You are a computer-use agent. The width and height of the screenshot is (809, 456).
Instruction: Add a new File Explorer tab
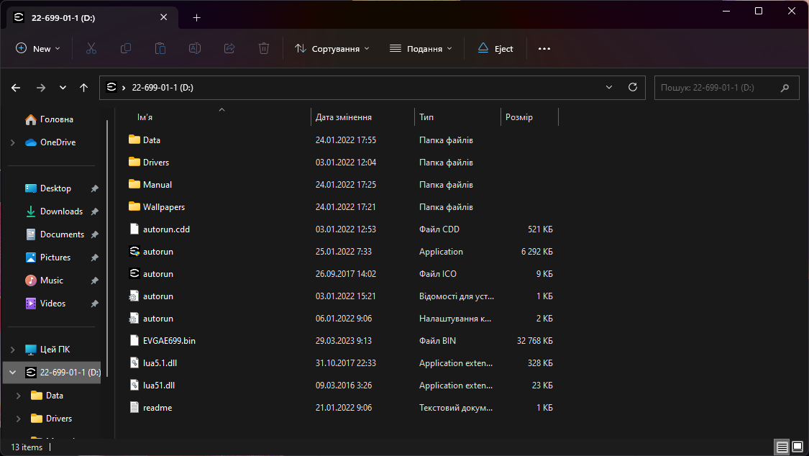[x=196, y=17]
